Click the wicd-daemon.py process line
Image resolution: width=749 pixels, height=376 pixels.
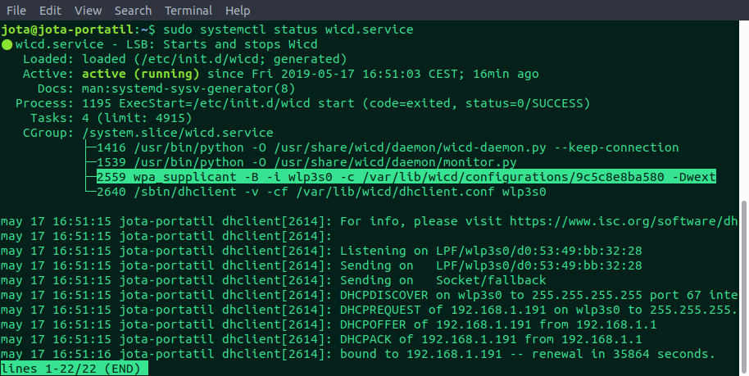point(388,147)
